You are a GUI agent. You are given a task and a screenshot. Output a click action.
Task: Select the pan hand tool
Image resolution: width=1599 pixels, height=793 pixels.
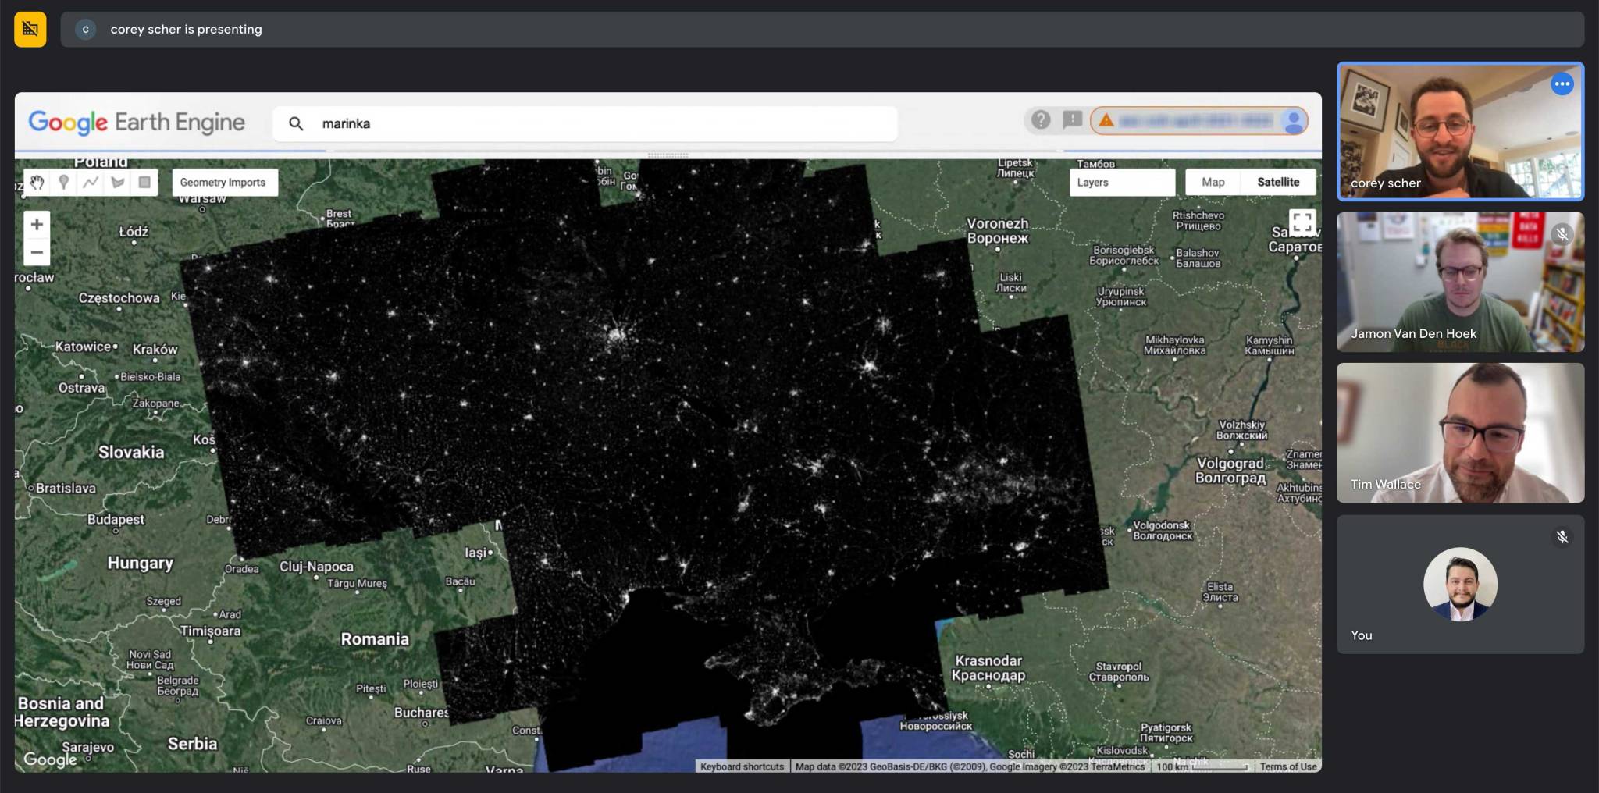[37, 183]
